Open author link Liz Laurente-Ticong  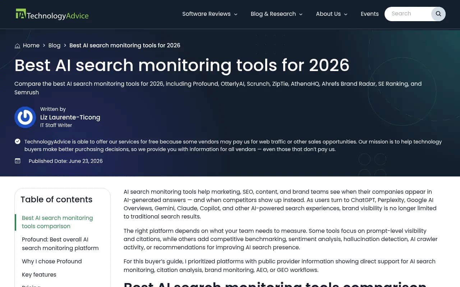pos(70,117)
